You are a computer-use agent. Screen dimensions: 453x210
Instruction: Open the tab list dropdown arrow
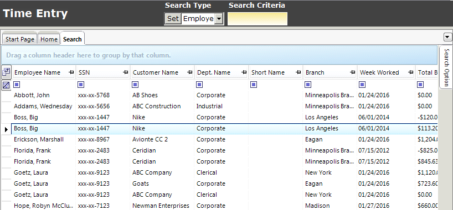click(447, 37)
